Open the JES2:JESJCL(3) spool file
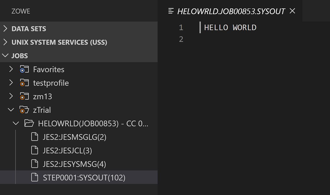Image resolution: width=330 pixels, height=195 pixels. 67,150
